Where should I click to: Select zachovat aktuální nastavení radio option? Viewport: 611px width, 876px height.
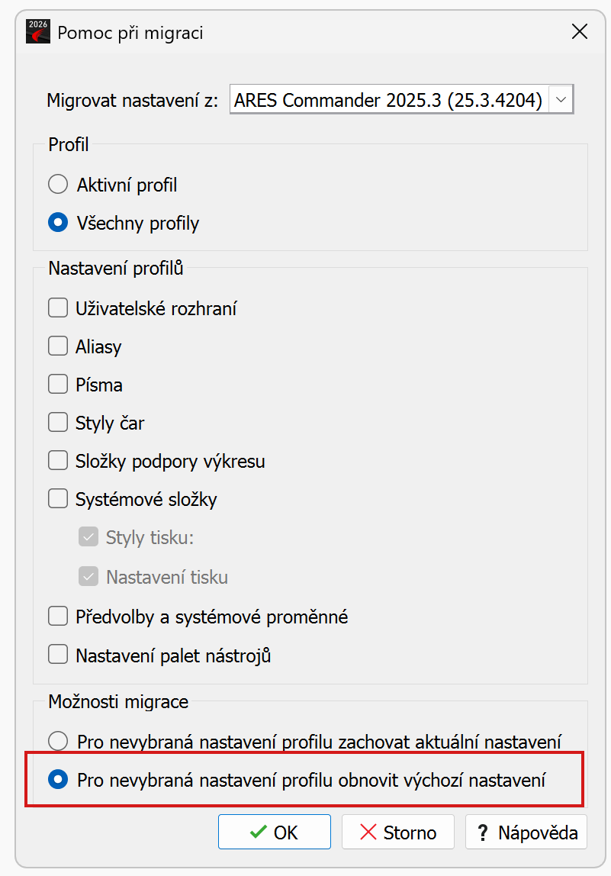click(58, 742)
